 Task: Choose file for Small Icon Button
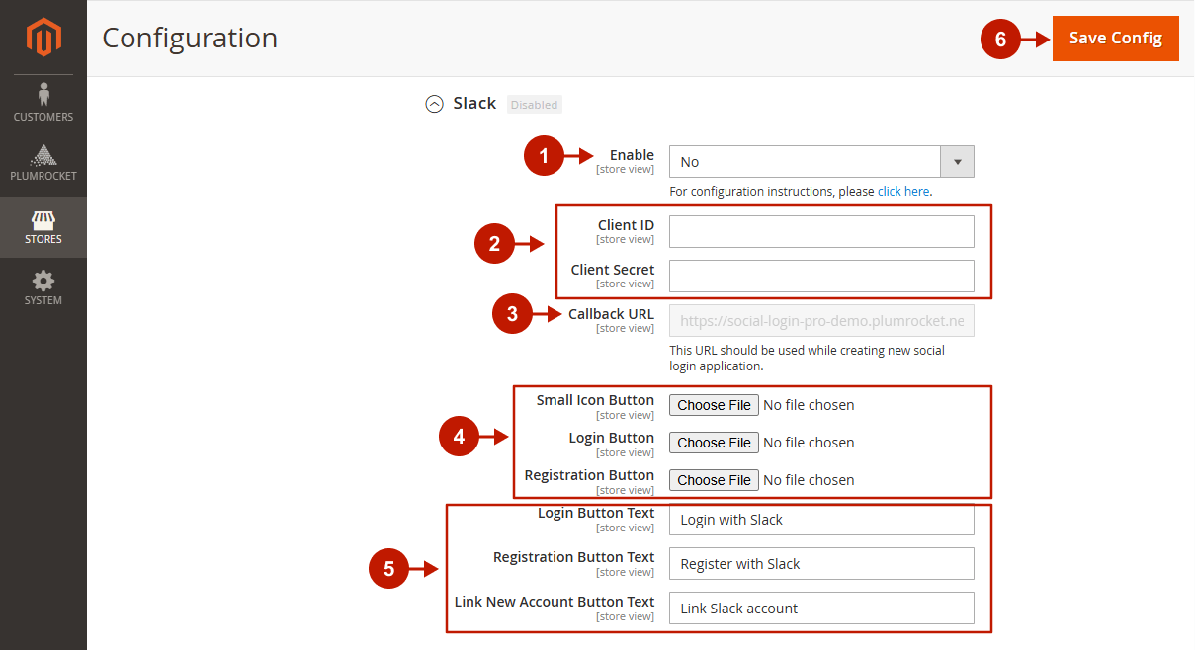pyautogui.click(x=714, y=405)
